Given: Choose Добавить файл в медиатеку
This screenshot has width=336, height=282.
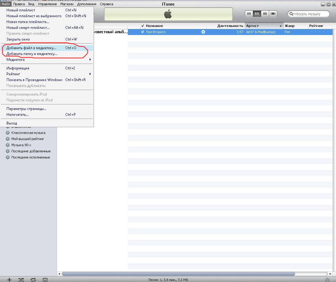Looking at the screenshot, I should 47,48.
